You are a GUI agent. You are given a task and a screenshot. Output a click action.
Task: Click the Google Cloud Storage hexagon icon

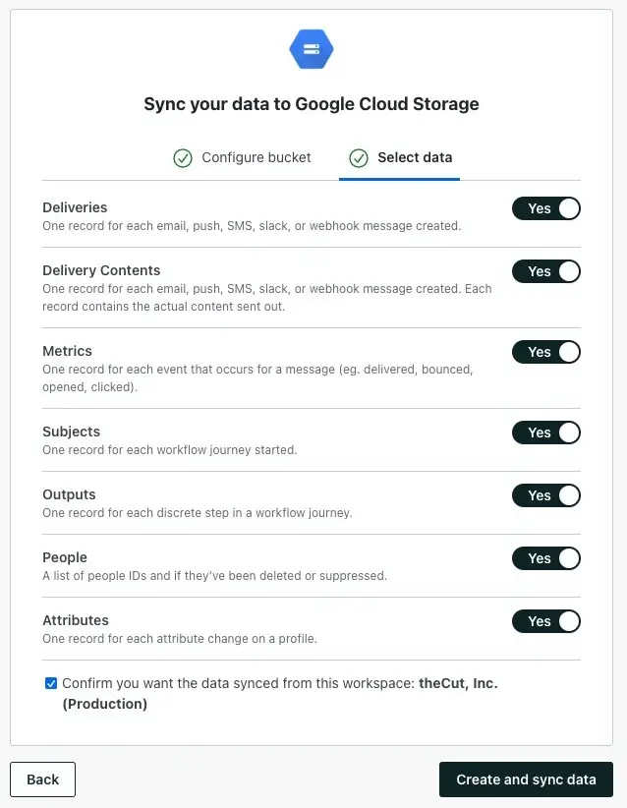click(312, 49)
